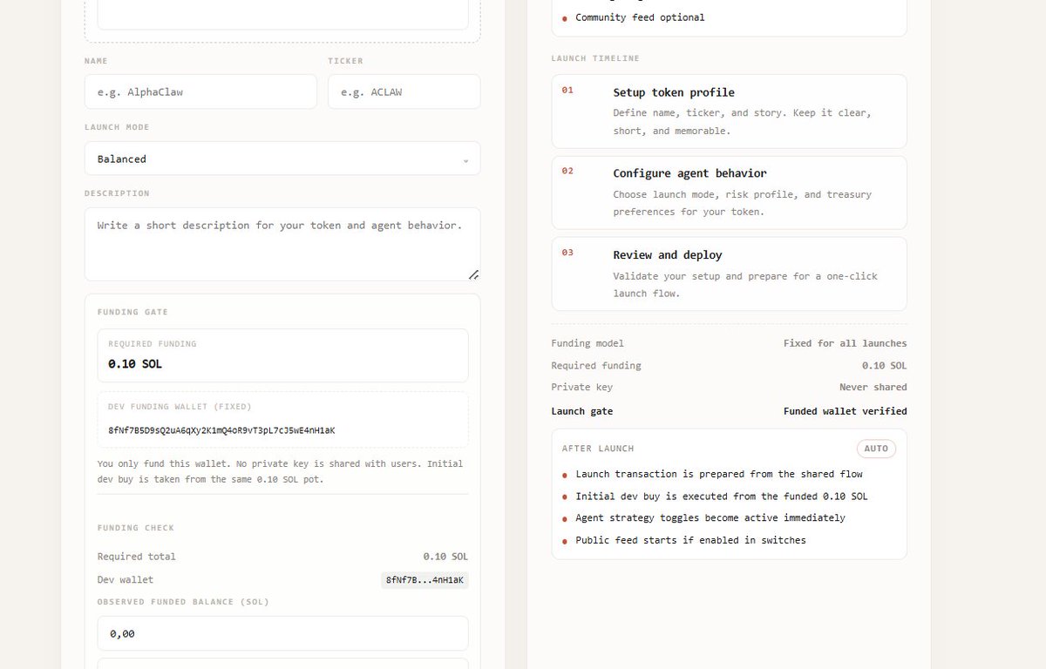Click the 0.10 SOL funding check value
The image size is (1046, 669).
[x=445, y=557]
